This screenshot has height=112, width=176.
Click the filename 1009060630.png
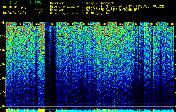[x=15, y=8]
